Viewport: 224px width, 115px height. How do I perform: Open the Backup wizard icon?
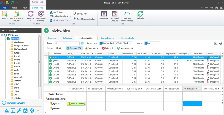(5, 14)
